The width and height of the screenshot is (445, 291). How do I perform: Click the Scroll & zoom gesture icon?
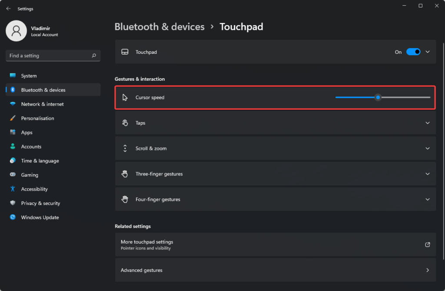coord(125,148)
